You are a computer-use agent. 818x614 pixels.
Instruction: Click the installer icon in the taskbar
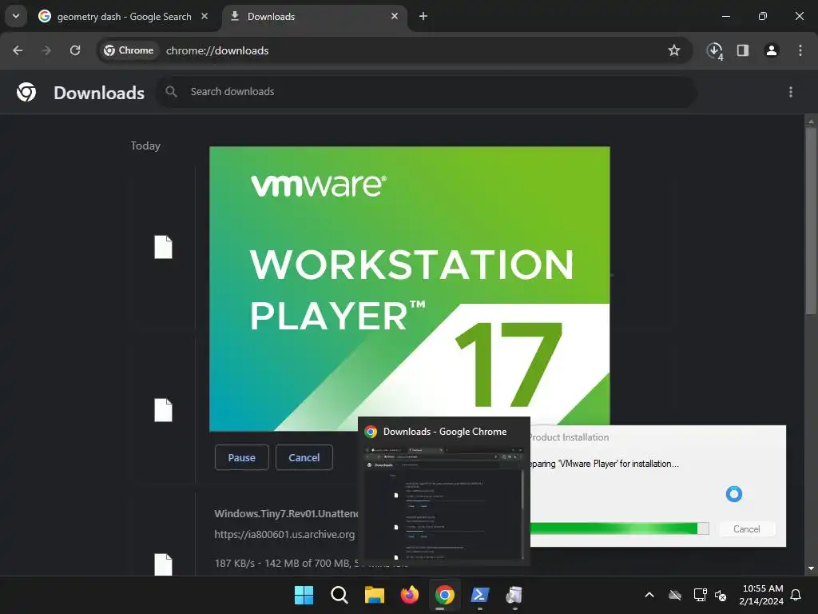[515, 595]
